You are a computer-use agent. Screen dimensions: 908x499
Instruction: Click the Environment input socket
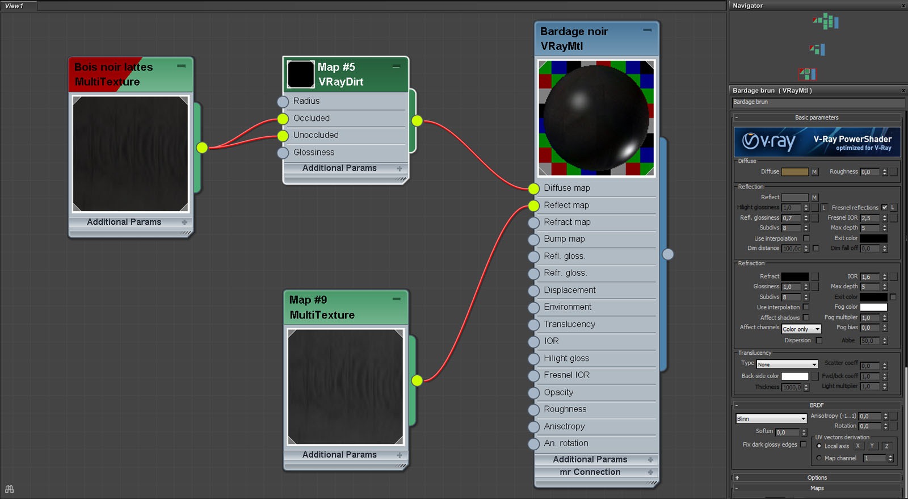pos(533,308)
